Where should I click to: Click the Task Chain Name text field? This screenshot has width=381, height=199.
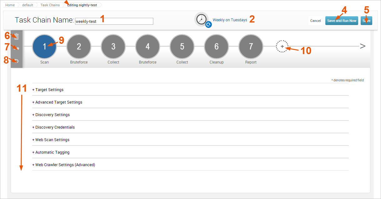click(114, 21)
